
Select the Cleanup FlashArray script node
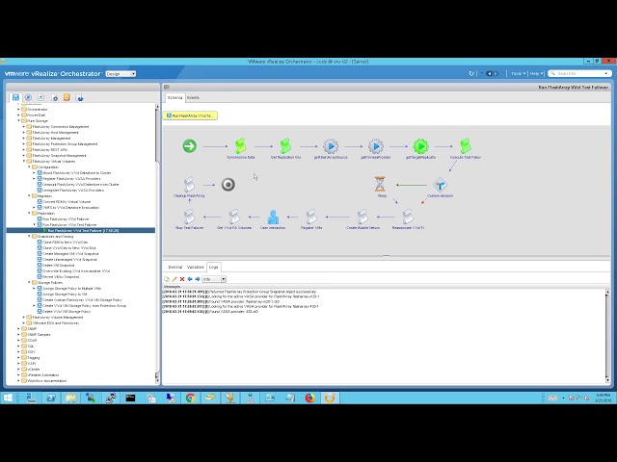tap(189, 184)
